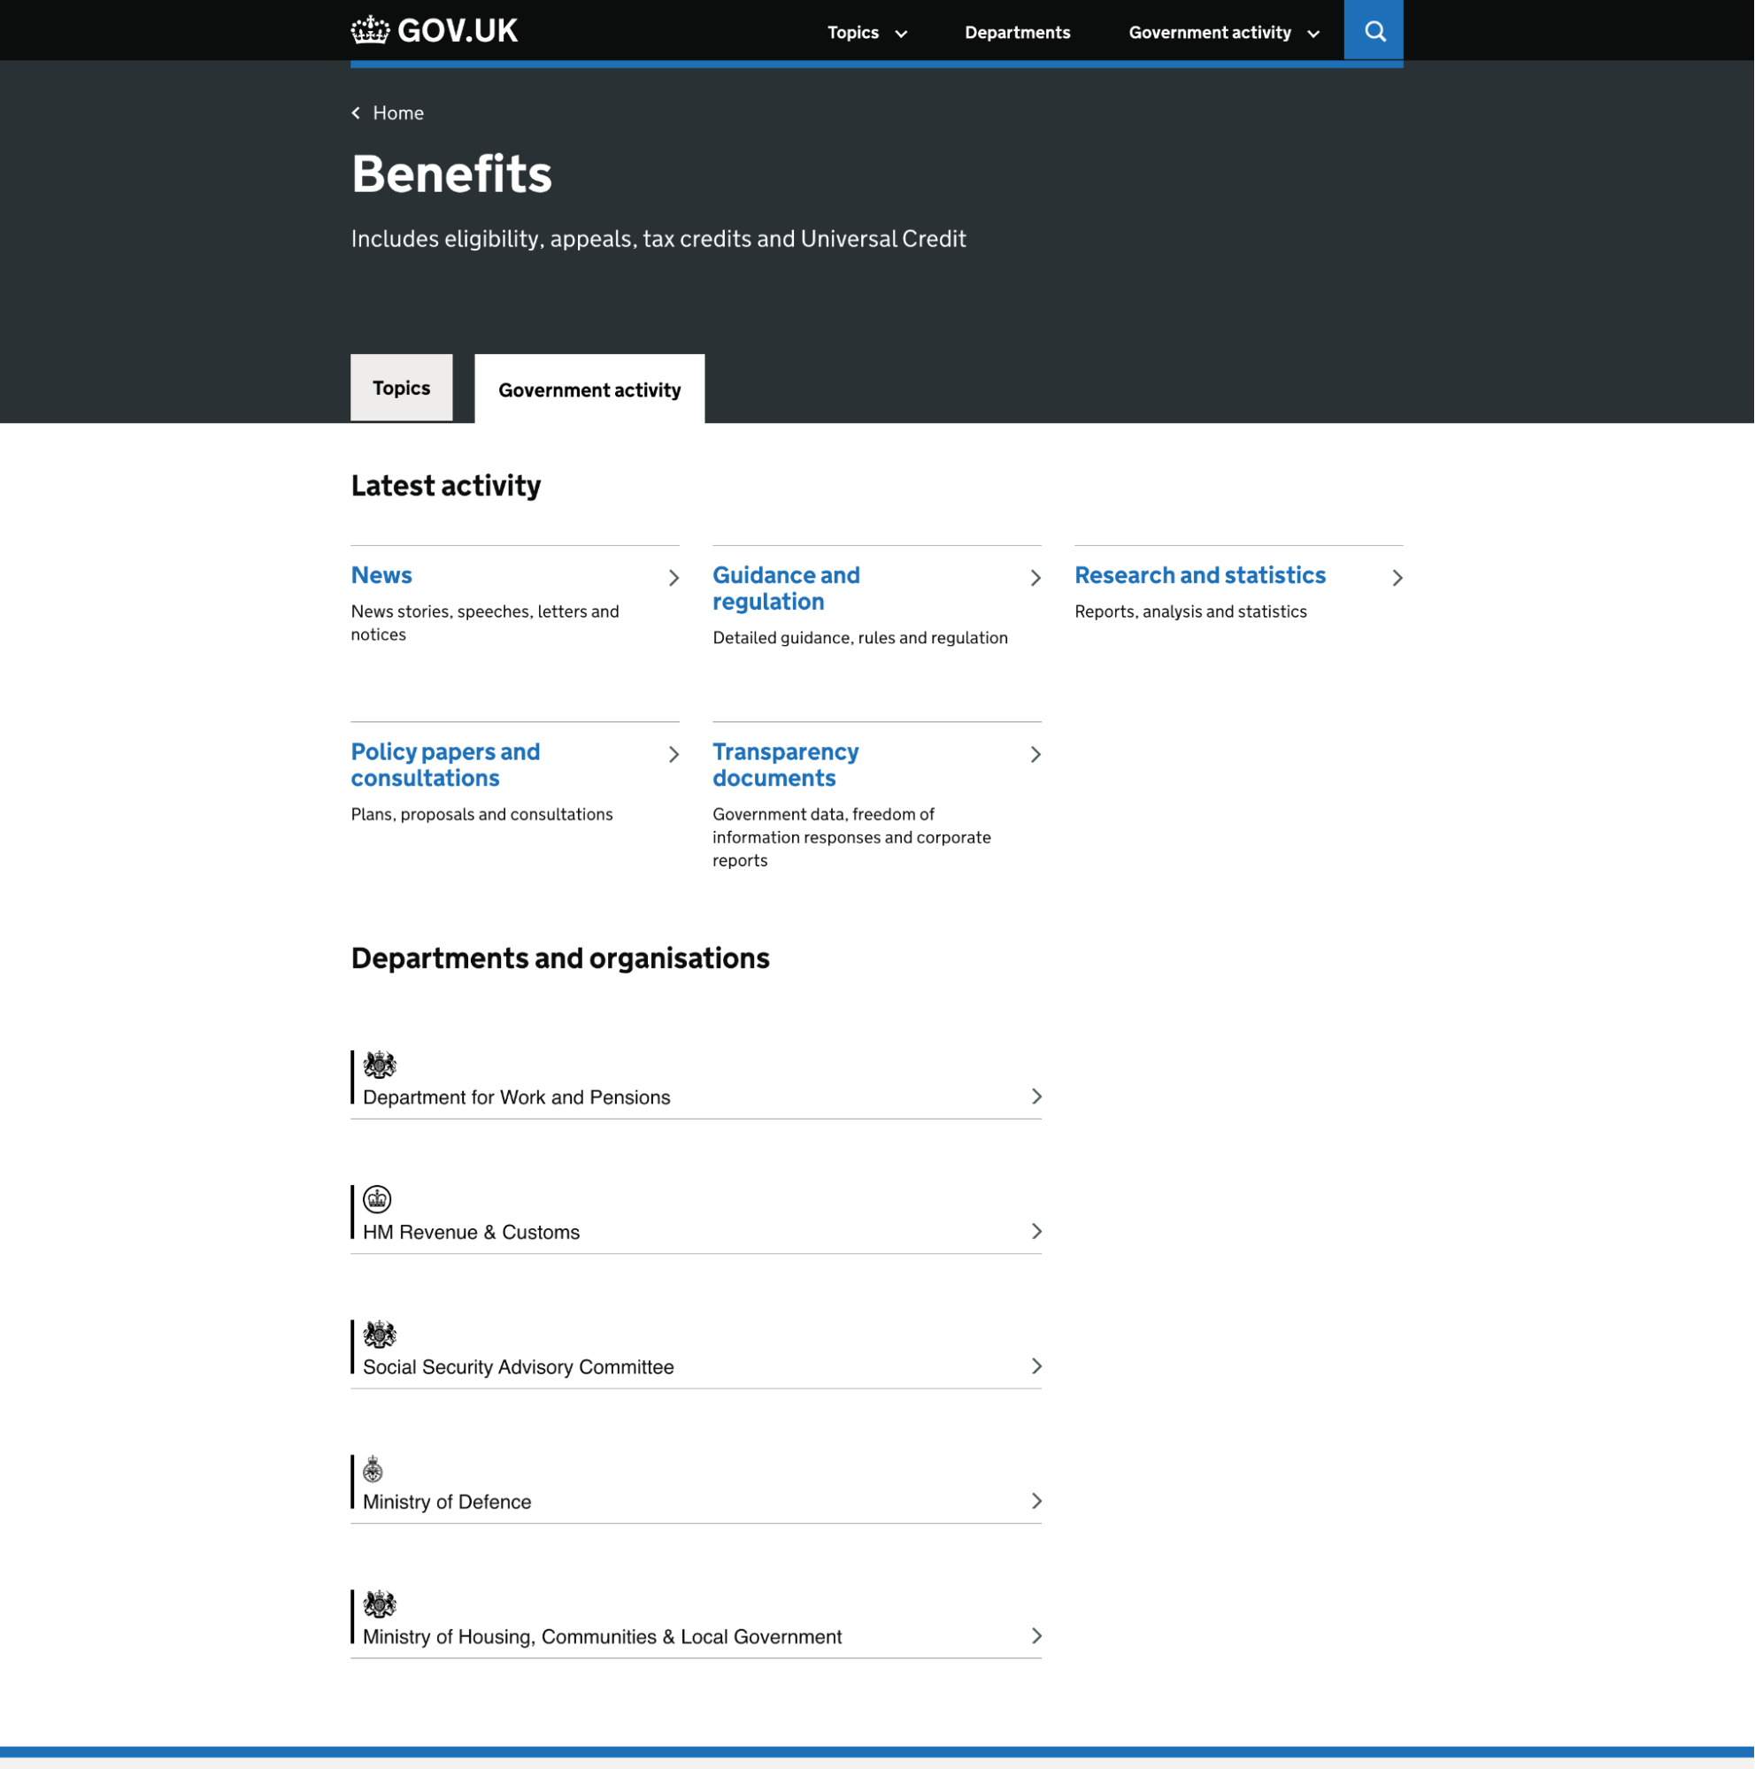Click the back arrow beside Home

pyautogui.click(x=355, y=112)
